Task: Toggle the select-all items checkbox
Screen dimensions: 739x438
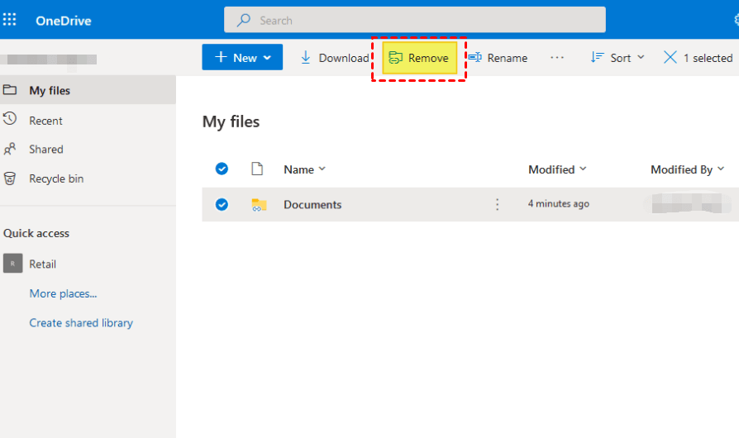Action: point(222,169)
